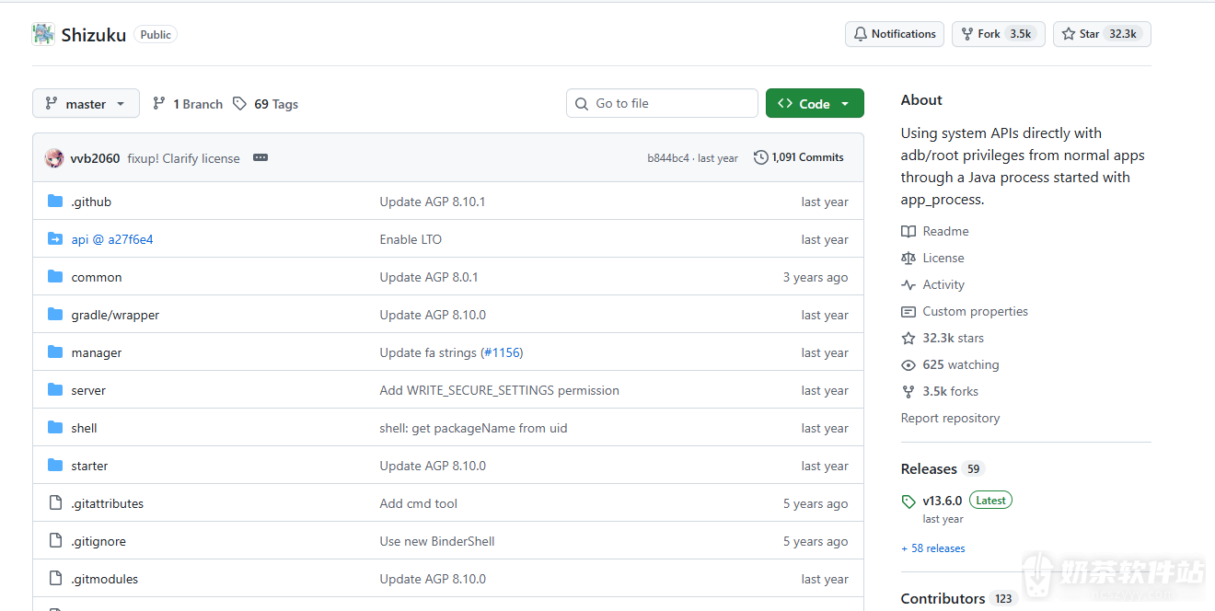View the 69 Tags link
This screenshot has height=611, width=1215.
pos(266,104)
